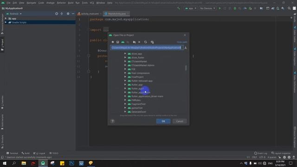Select the FMVideo project in the tree
The height and width of the screenshot is (167, 297).
[136, 100]
